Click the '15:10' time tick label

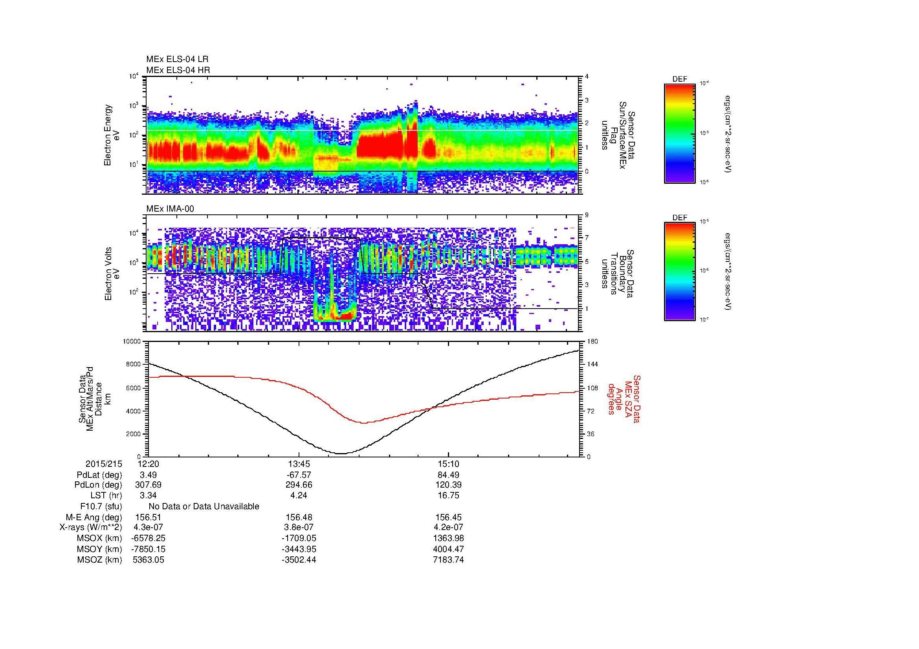[x=449, y=464]
